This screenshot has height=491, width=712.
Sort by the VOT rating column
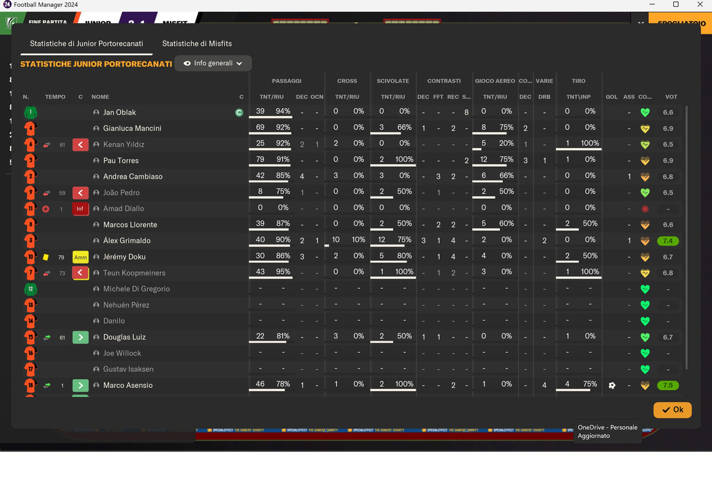point(671,97)
